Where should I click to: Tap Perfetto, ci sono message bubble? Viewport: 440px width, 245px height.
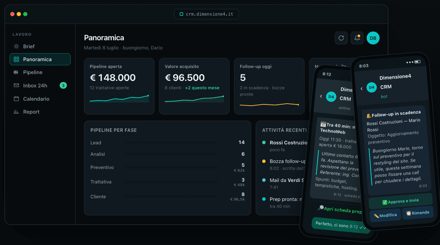pyautogui.click(x=340, y=225)
